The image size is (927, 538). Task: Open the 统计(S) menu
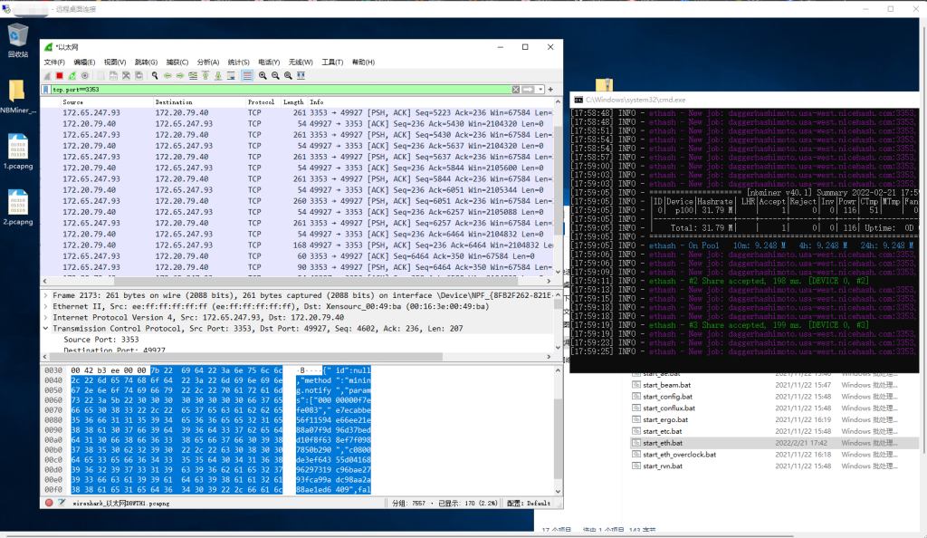tap(239, 62)
